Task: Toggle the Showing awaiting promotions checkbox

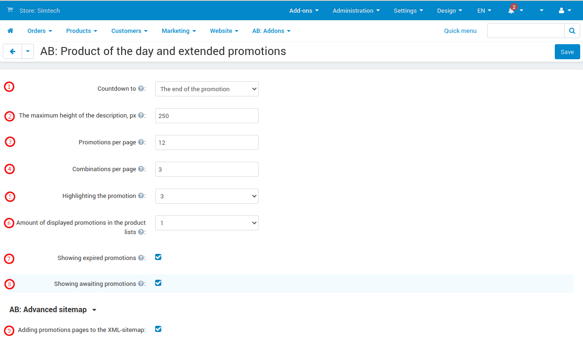Action: (158, 283)
